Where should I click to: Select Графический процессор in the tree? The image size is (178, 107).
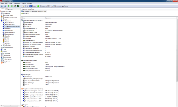point(12,27)
